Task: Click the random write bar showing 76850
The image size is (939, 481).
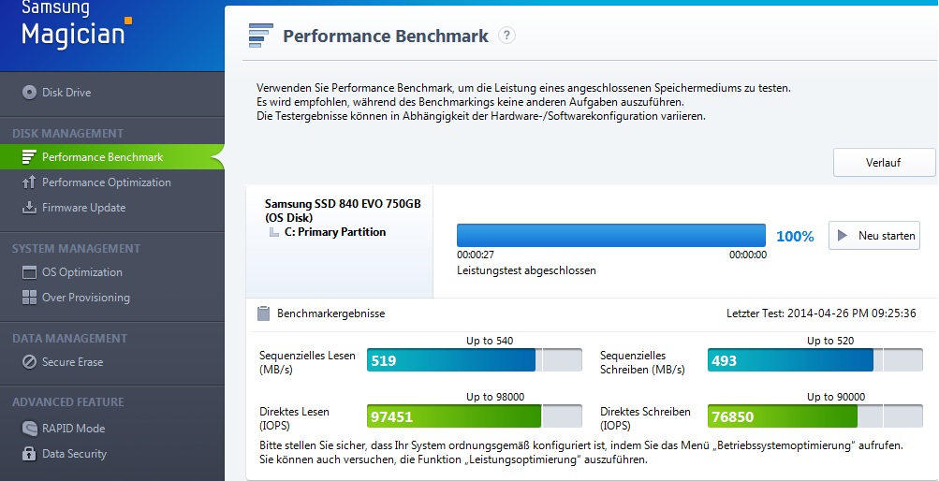Action: [815, 416]
